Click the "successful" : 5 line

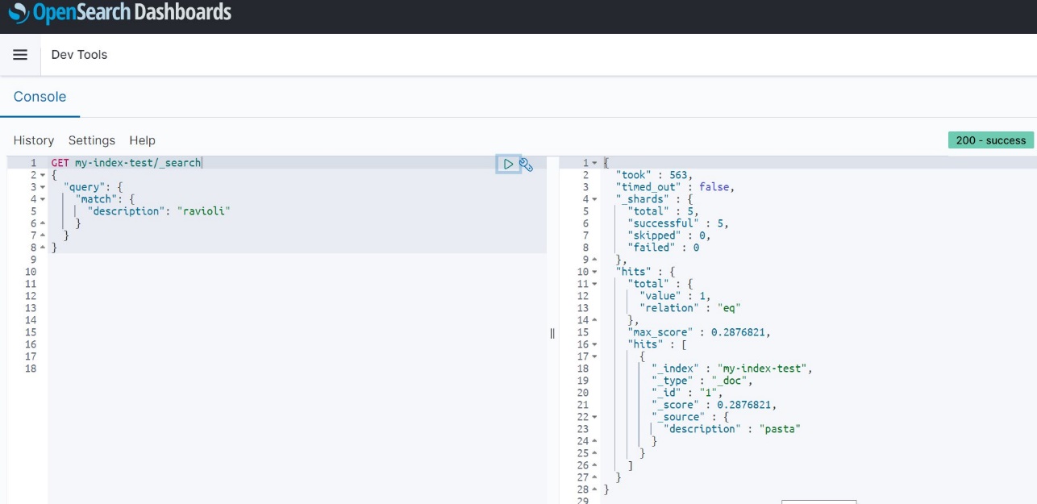(x=677, y=223)
